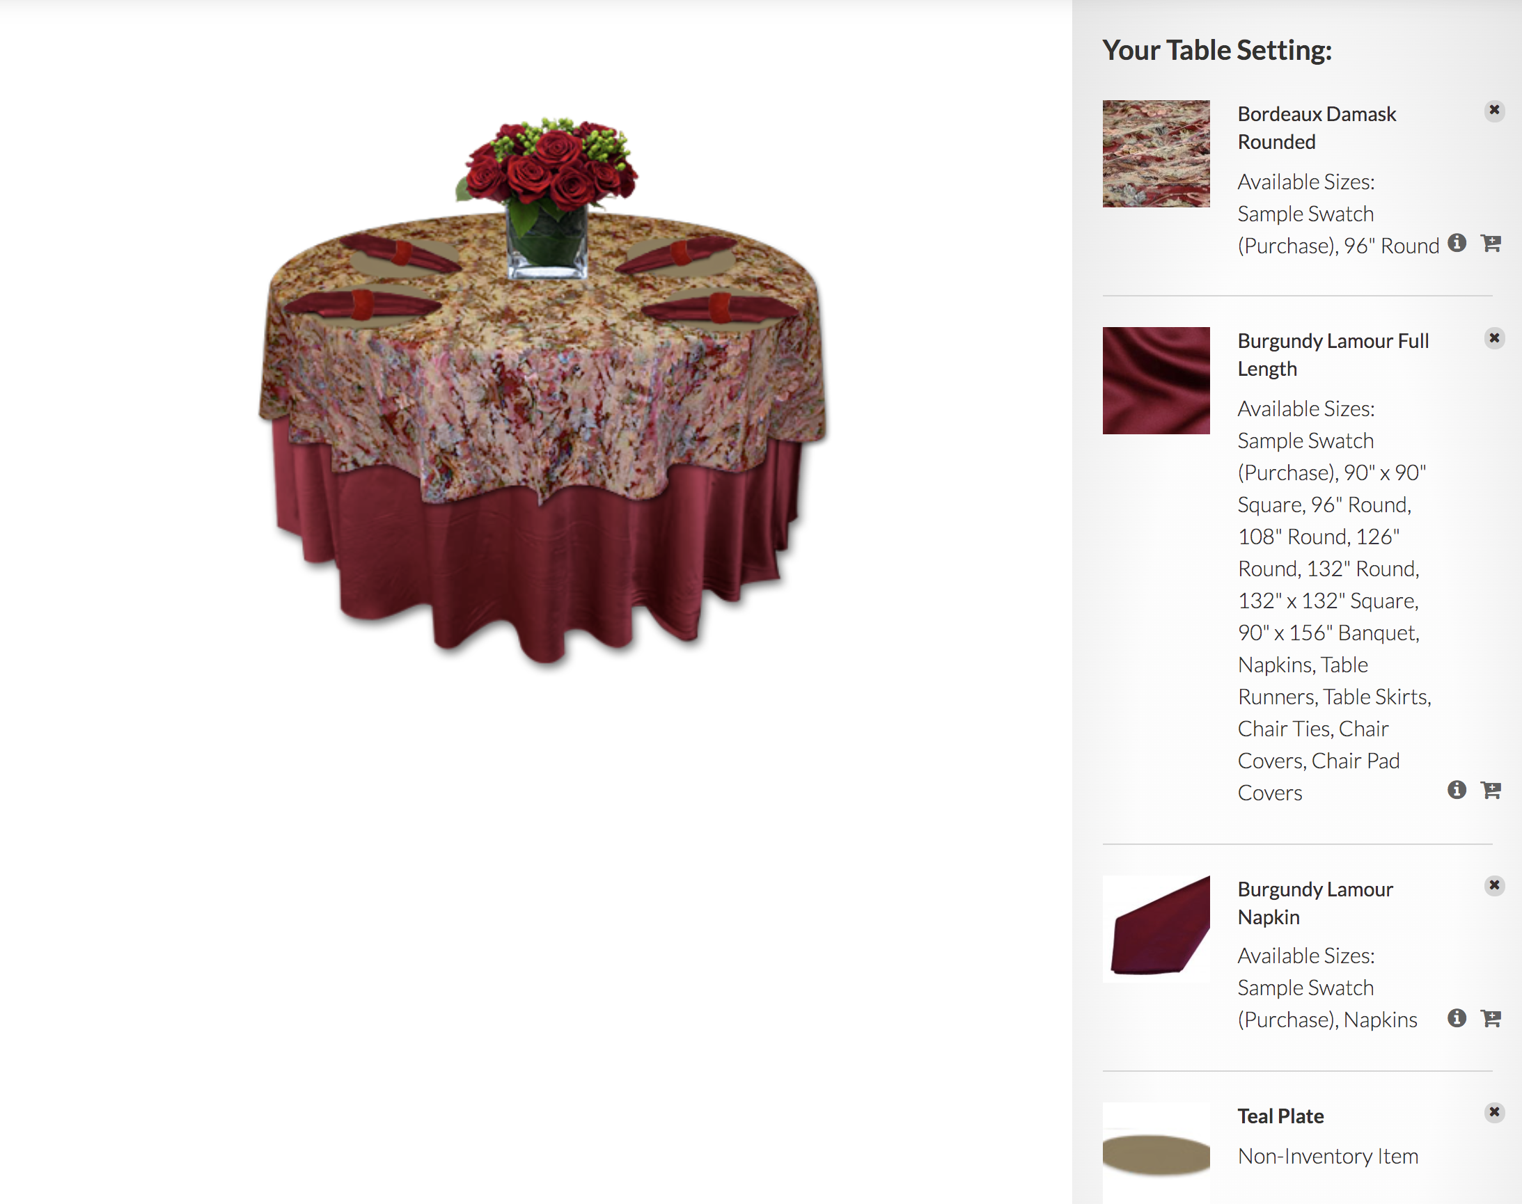Show info for Bordeaux Damask Rounded

pos(1457,243)
